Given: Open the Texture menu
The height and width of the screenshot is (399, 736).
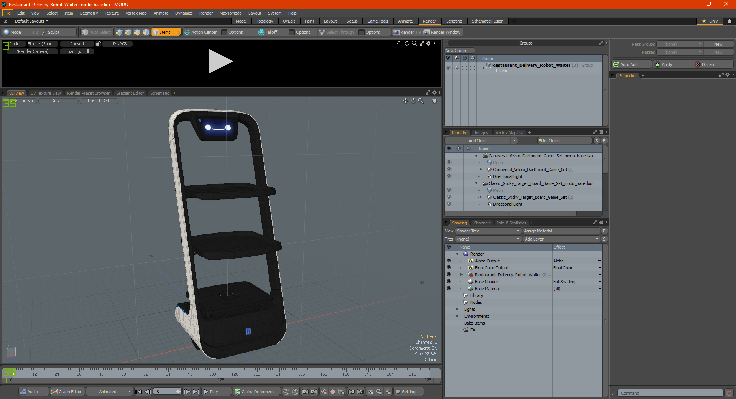Looking at the screenshot, I should [112, 13].
